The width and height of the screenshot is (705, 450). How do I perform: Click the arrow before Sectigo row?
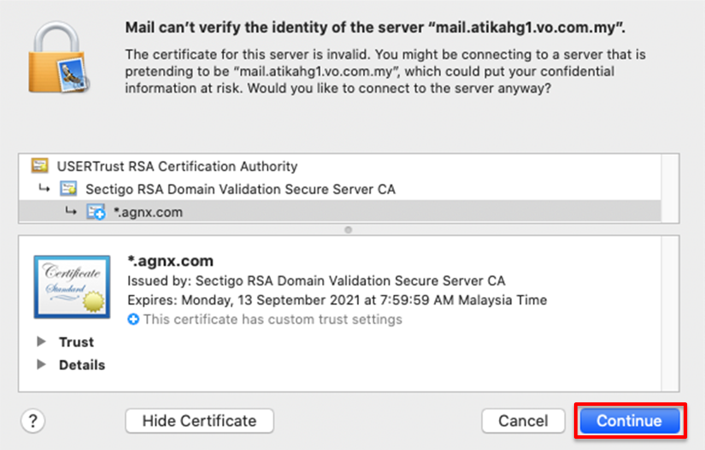[x=44, y=189]
